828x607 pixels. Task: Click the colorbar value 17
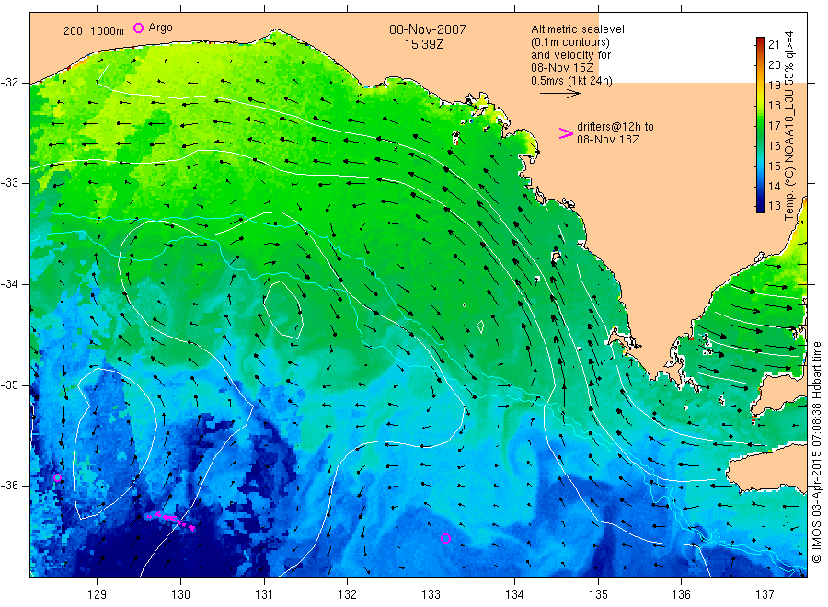tap(774, 125)
